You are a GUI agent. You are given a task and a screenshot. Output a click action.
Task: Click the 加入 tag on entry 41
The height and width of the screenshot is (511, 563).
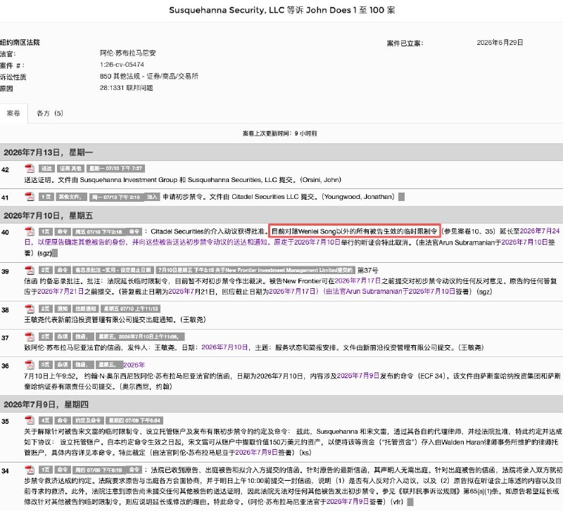152,197
